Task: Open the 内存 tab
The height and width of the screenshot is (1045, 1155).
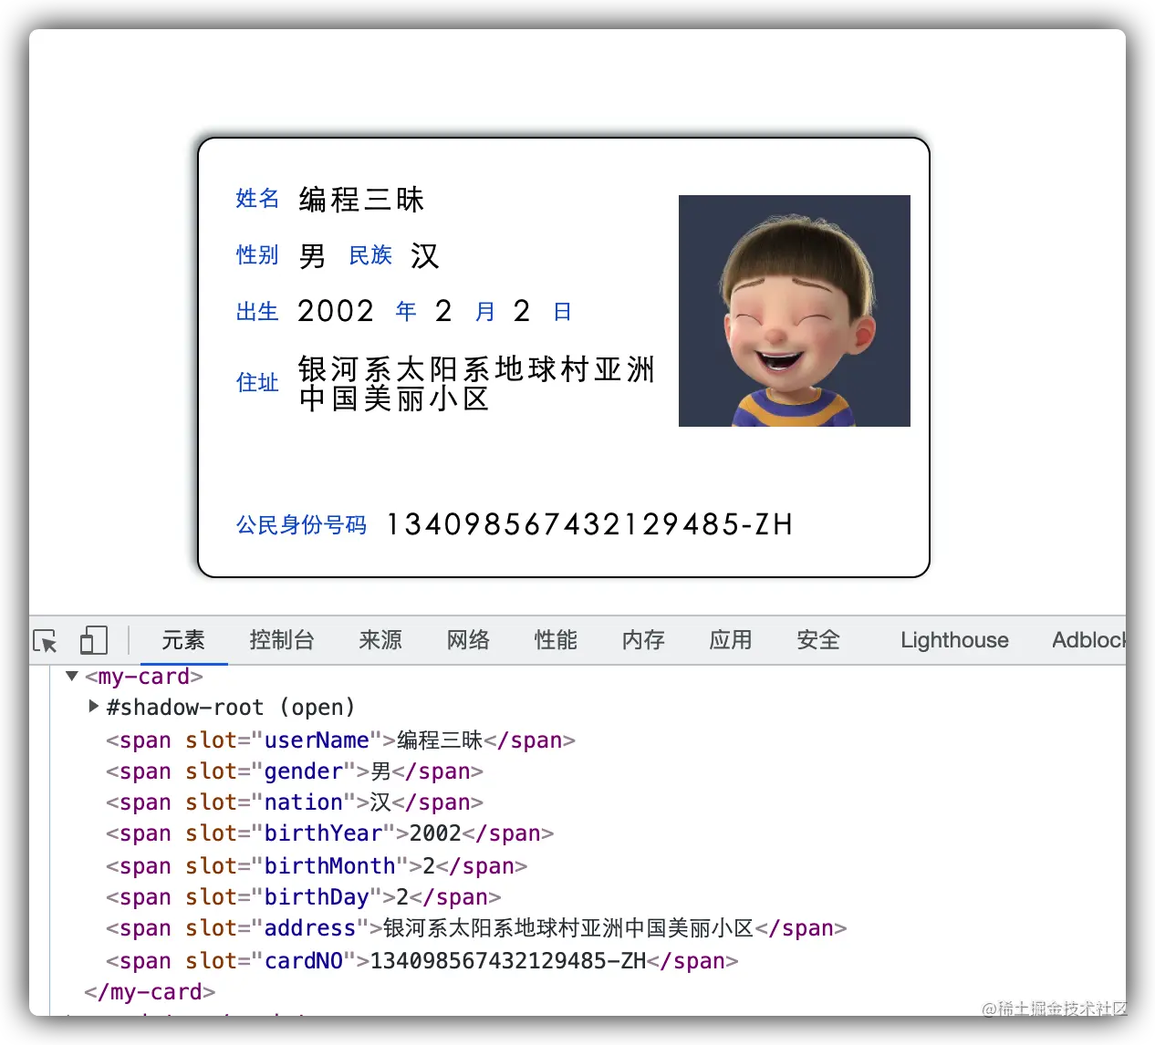Action: point(643,640)
